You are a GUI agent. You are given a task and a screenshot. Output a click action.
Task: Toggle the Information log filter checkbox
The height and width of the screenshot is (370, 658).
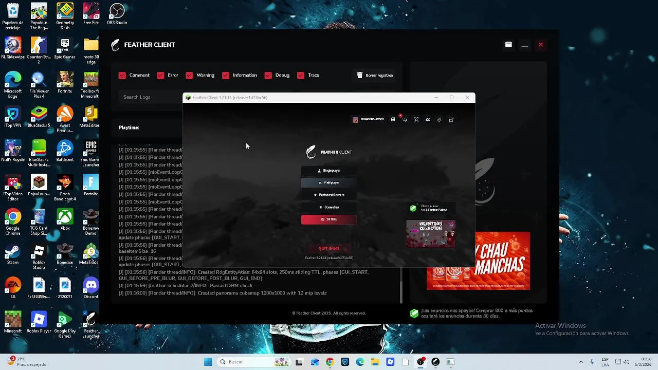point(226,76)
